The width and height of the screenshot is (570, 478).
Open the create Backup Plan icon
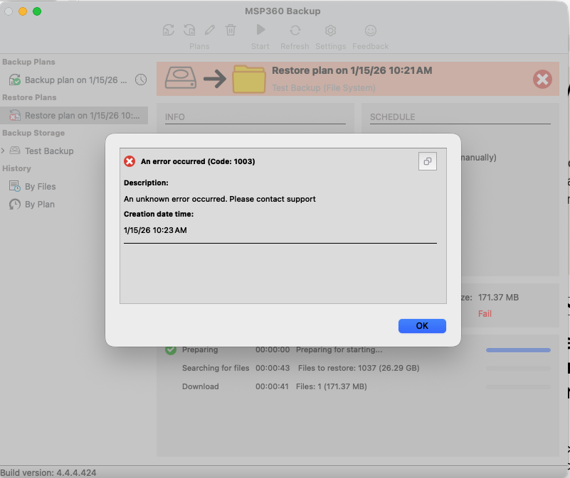[x=168, y=30]
